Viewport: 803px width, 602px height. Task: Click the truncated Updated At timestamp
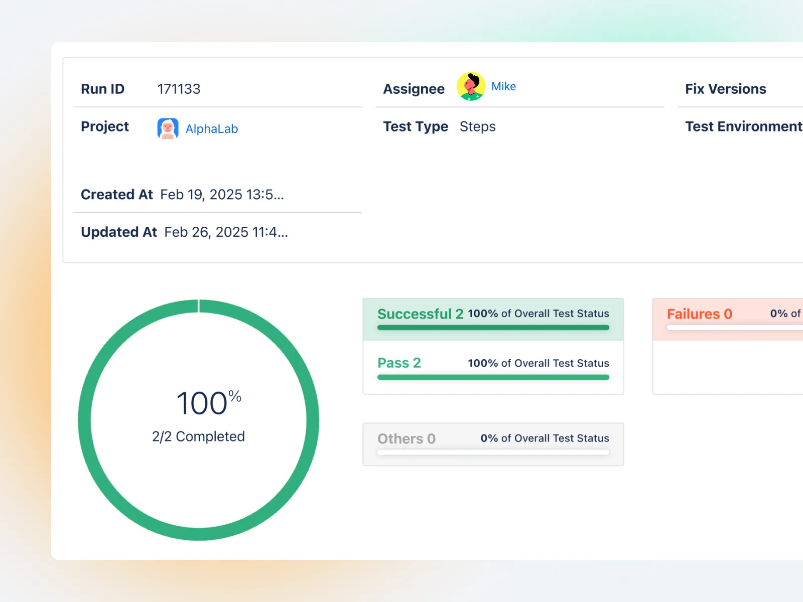(225, 232)
